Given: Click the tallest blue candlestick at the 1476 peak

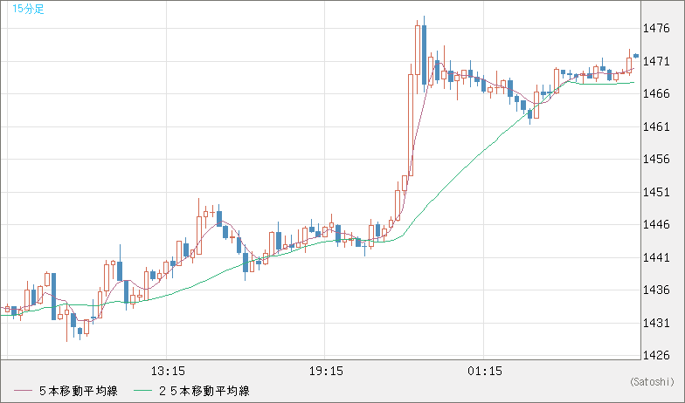Looking at the screenshot, I should (424, 54).
